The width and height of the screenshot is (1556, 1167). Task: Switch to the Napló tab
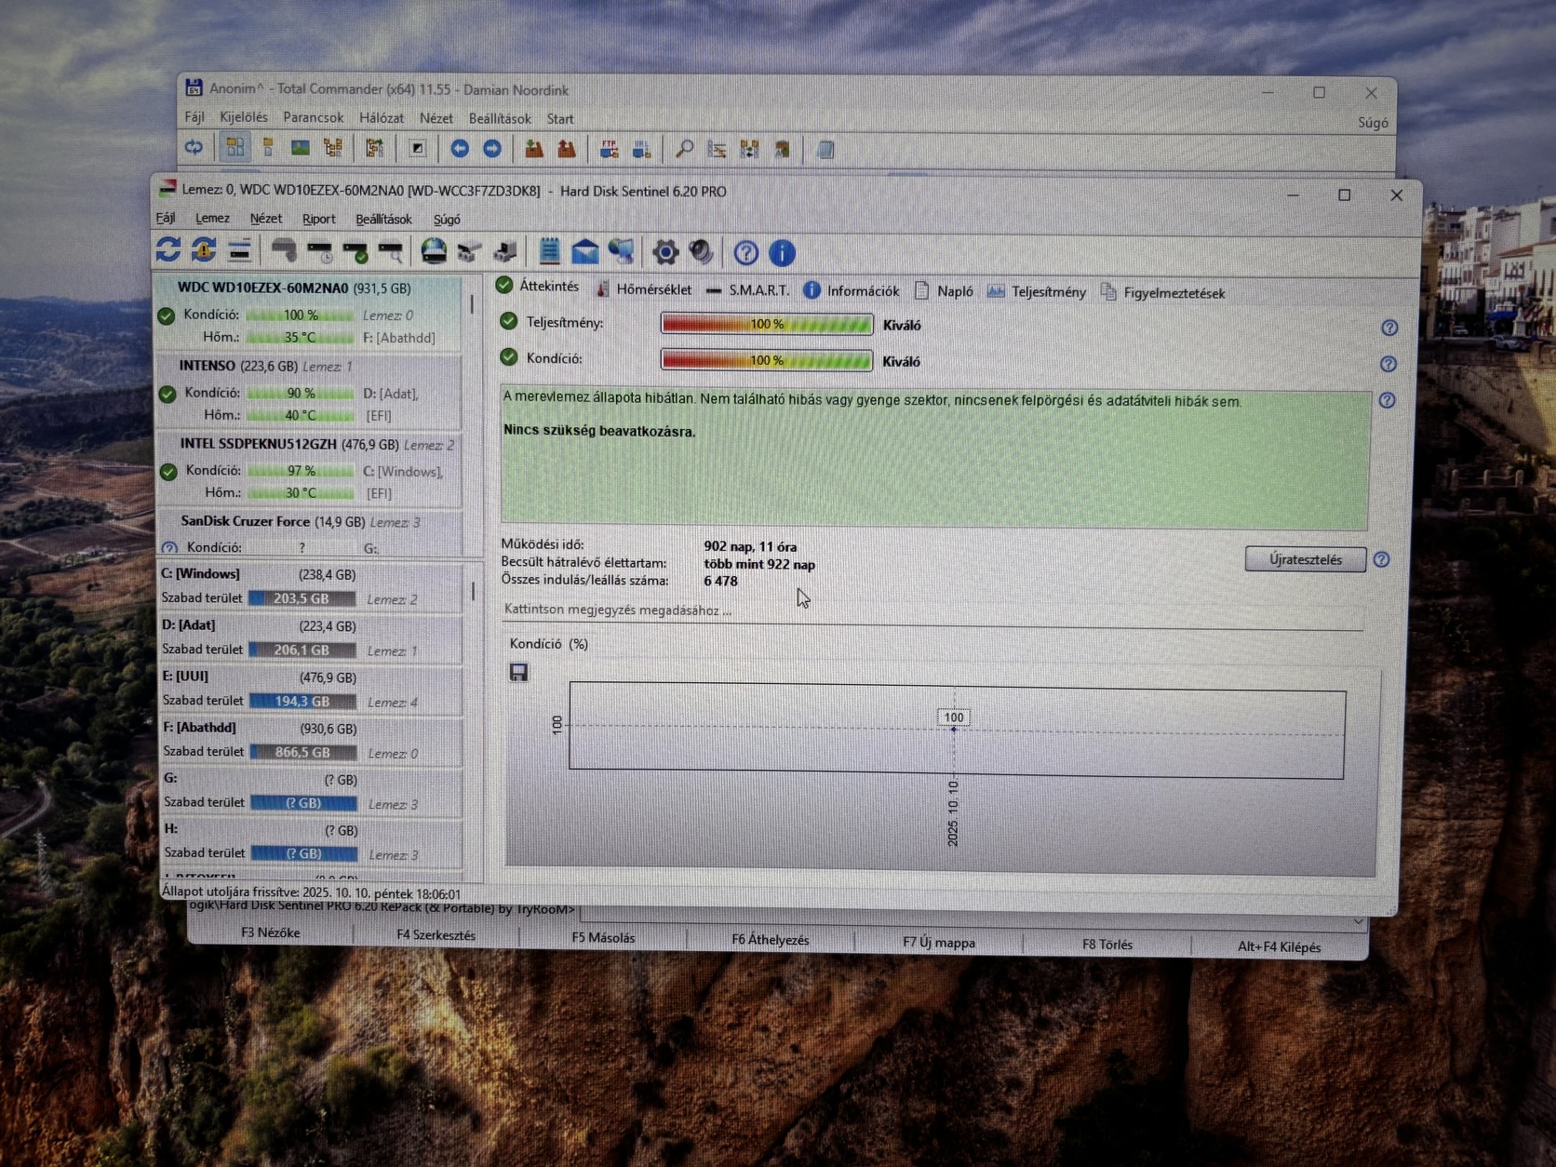(945, 291)
